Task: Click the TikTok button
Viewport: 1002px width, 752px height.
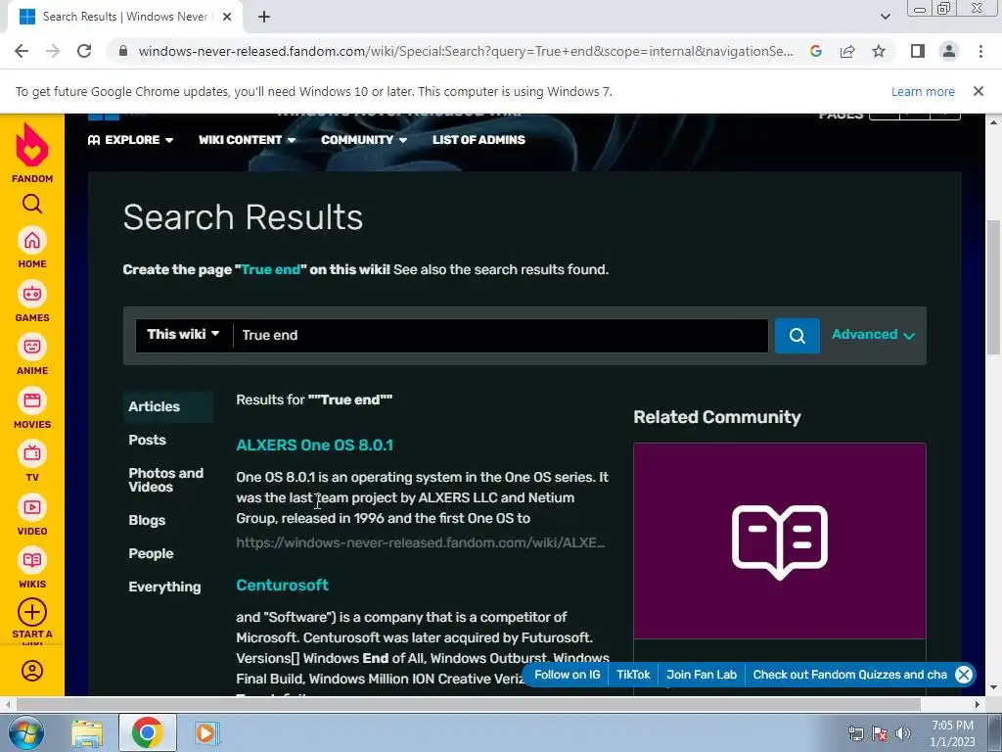Action: (x=633, y=675)
